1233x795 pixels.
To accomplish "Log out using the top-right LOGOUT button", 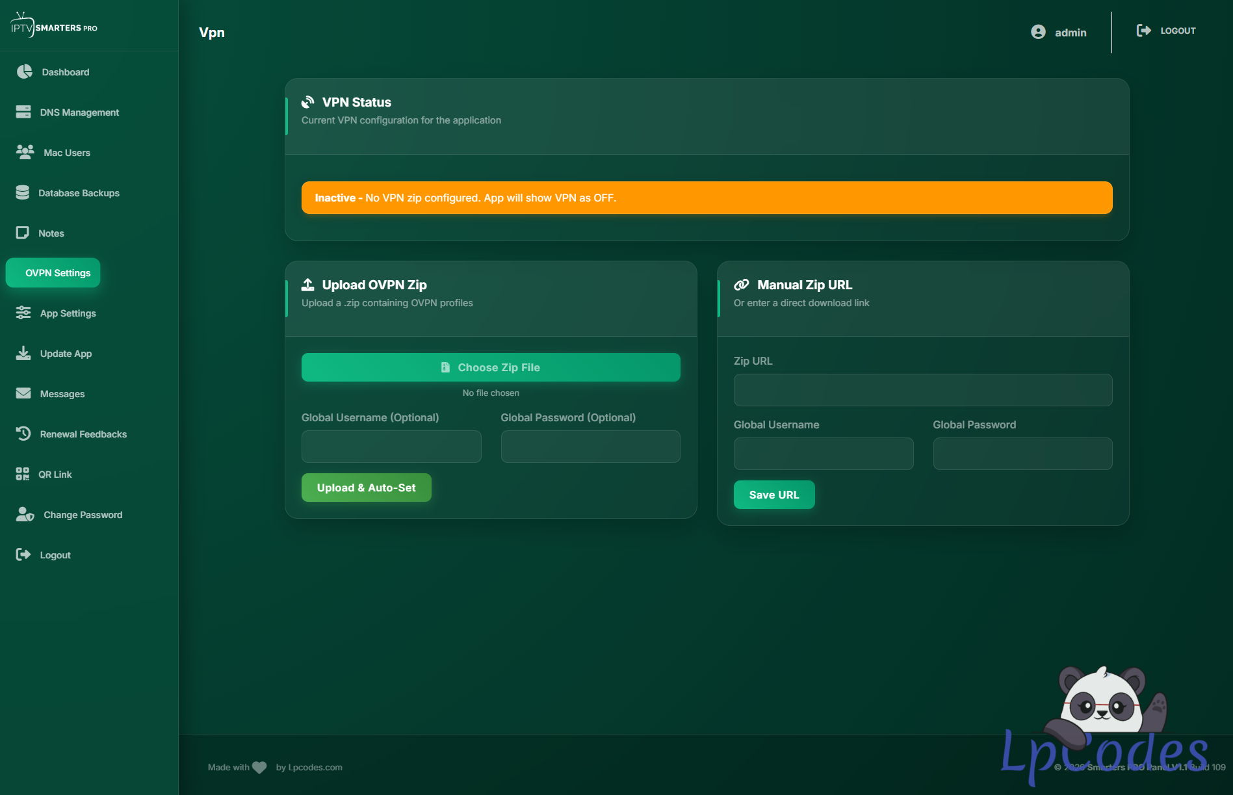I will [x=1166, y=31].
